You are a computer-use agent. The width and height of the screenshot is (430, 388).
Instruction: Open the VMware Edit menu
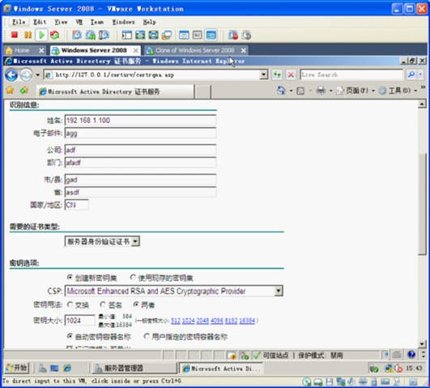(x=40, y=22)
